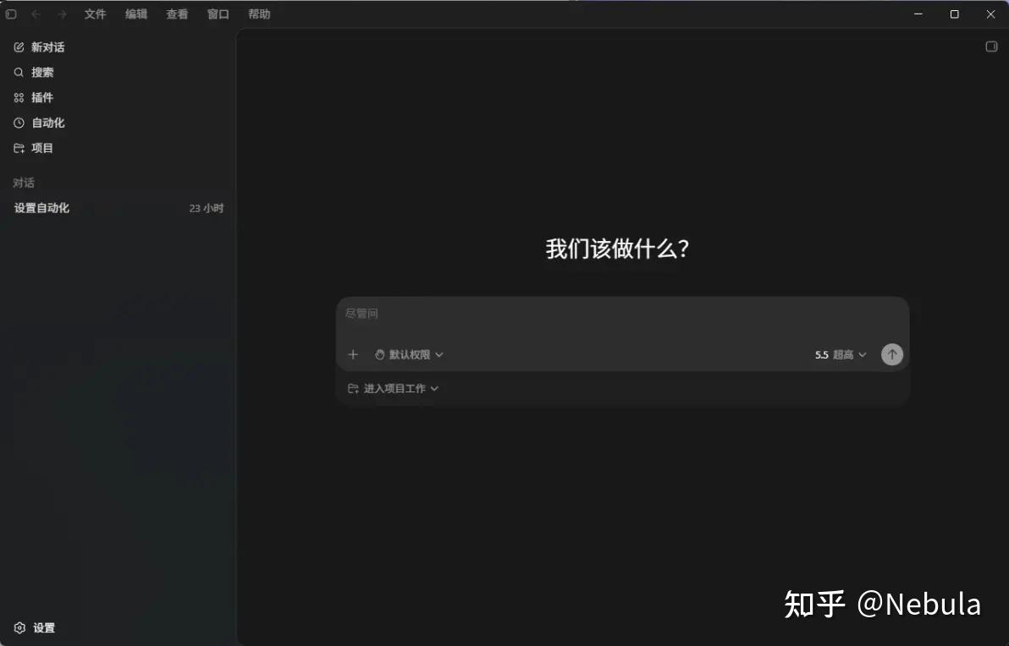Toggle the left sidebar panel icon
The width and height of the screenshot is (1009, 646).
11,14
